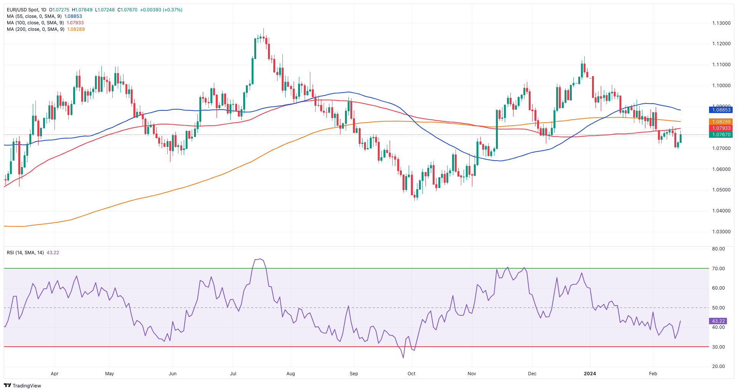The width and height of the screenshot is (738, 392).
Task: Click the Oct date axis label
Action: tap(411, 374)
